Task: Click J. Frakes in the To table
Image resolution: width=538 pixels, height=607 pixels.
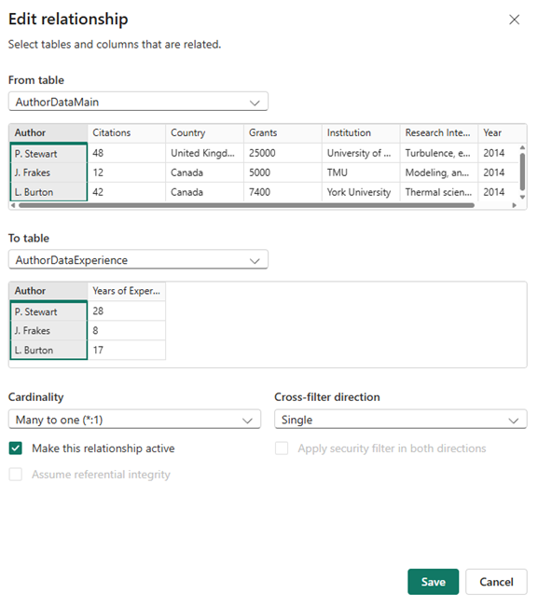Action: [48, 331]
